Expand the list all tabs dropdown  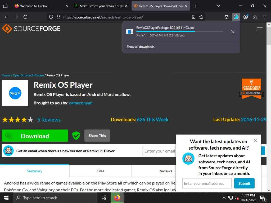(218, 6)
